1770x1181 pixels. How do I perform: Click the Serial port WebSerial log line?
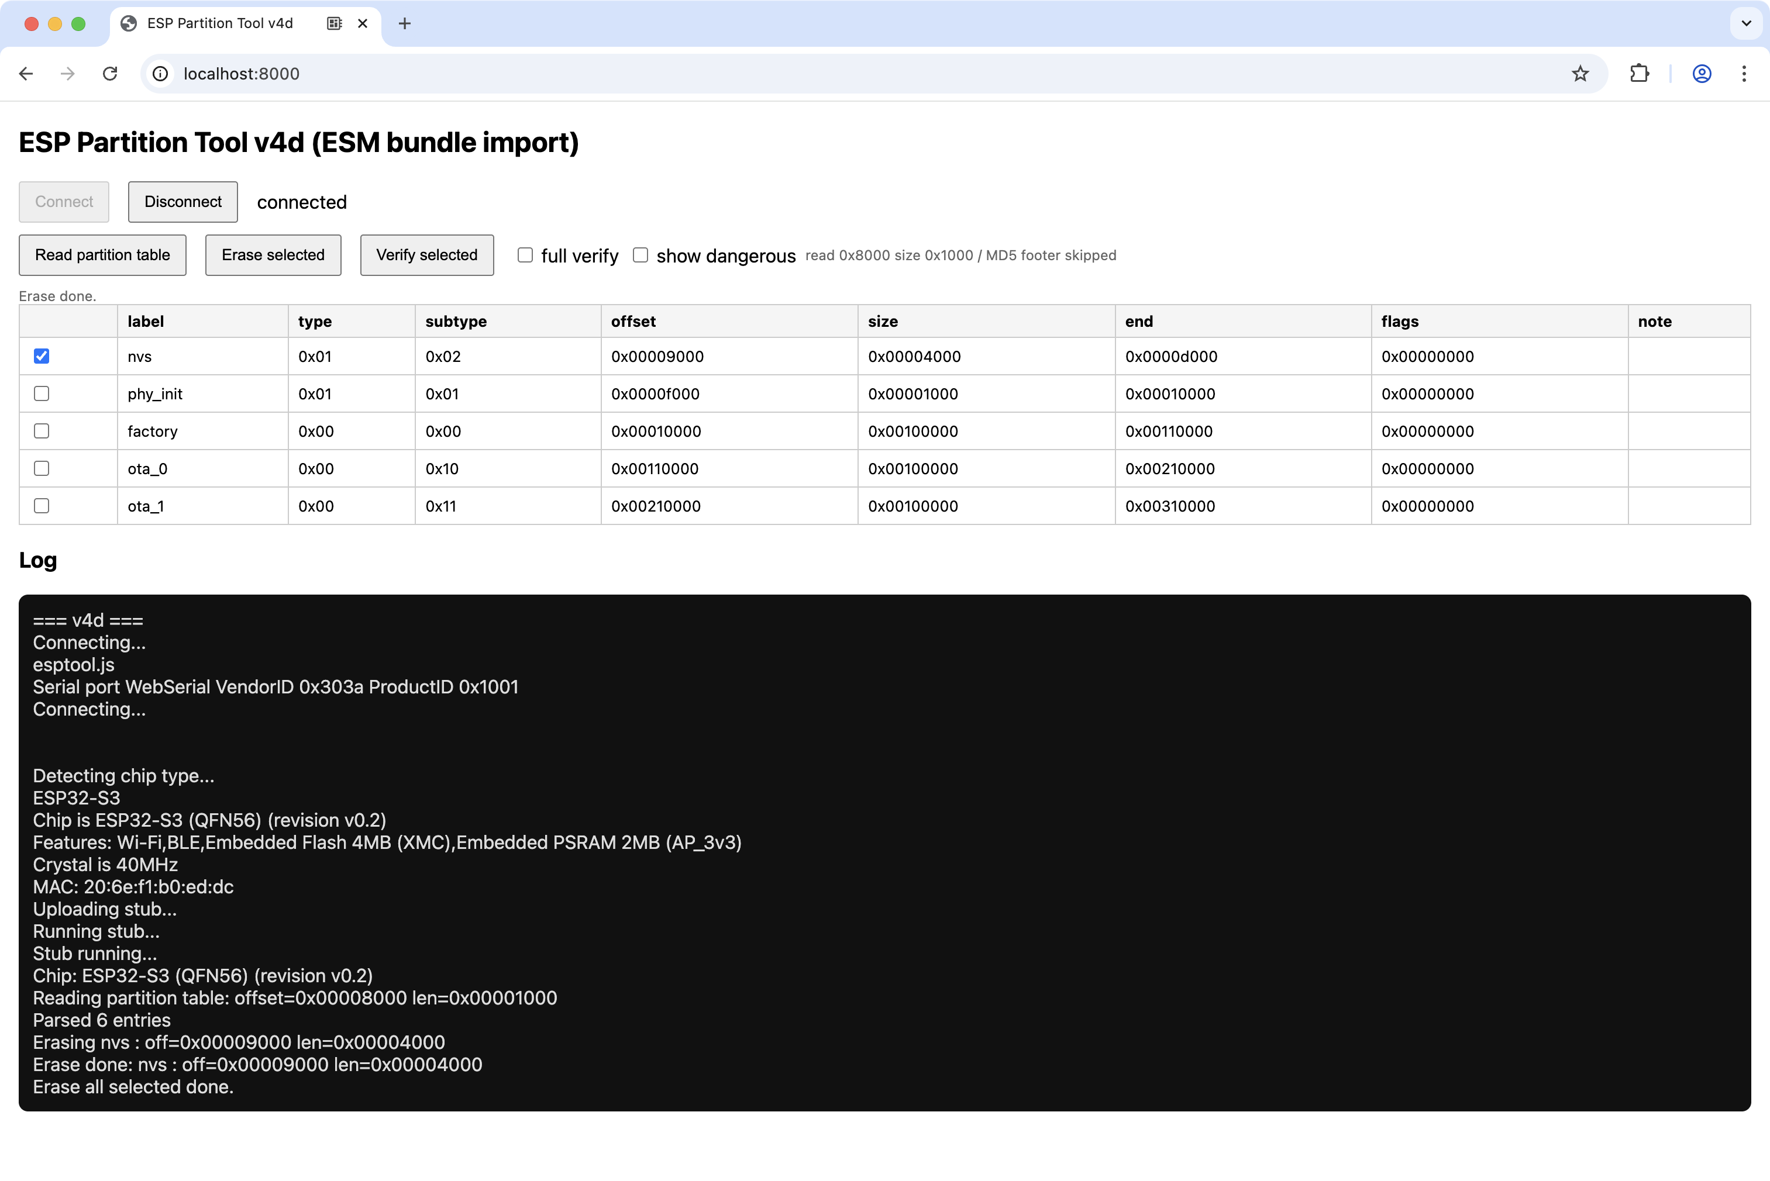(x=275, y=687)
